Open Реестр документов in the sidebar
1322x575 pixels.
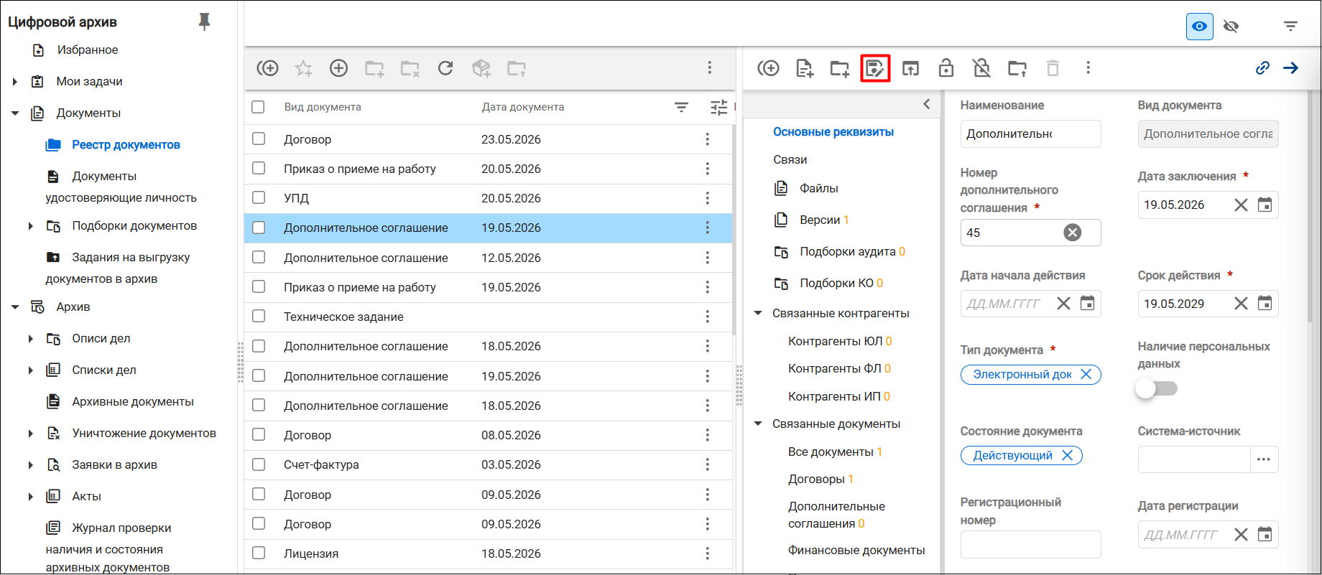(126, 145)
